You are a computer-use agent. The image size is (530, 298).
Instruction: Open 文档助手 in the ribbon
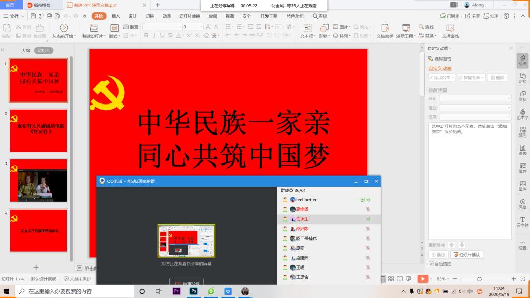384,27
